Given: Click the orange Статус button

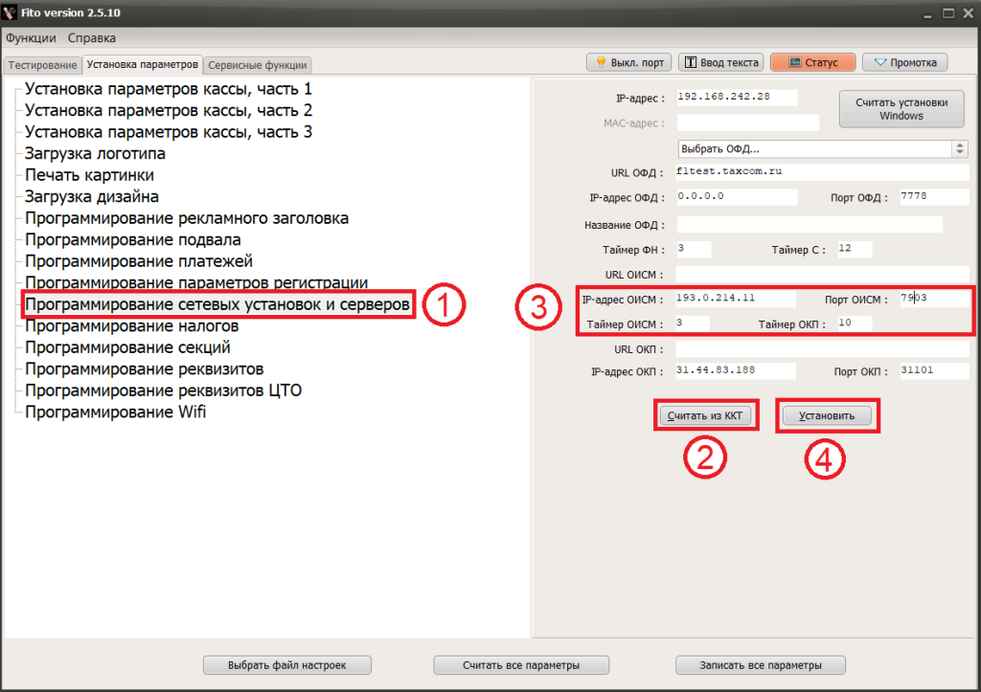Looking at the screenshot, I should pyautogui.click(x=812, y=62).
